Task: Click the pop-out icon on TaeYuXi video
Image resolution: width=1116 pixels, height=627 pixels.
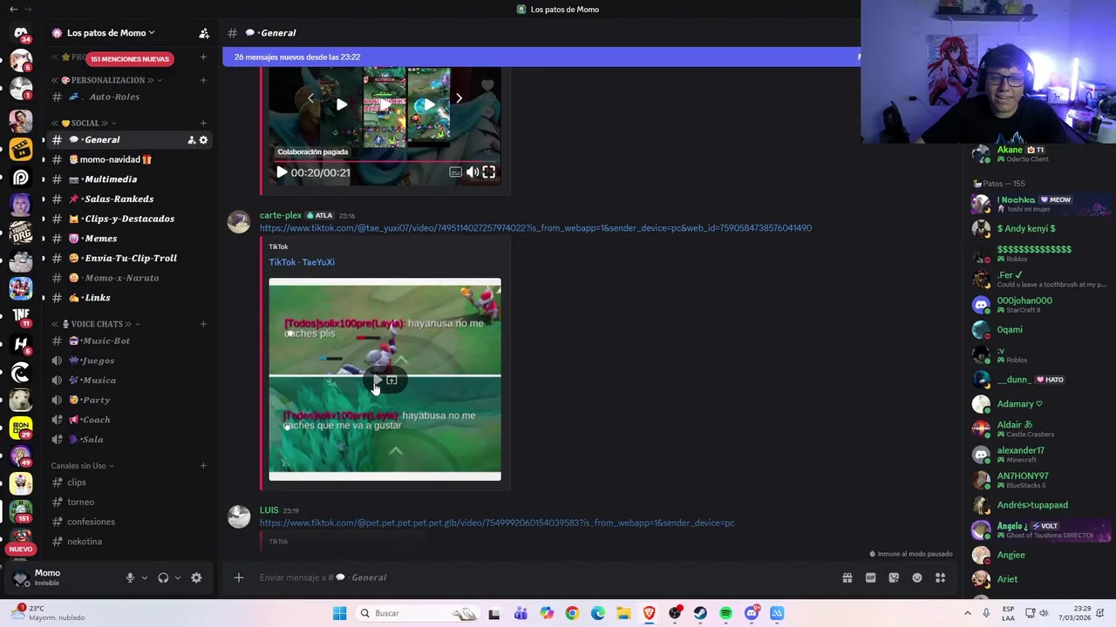Action: click(391, 381)
